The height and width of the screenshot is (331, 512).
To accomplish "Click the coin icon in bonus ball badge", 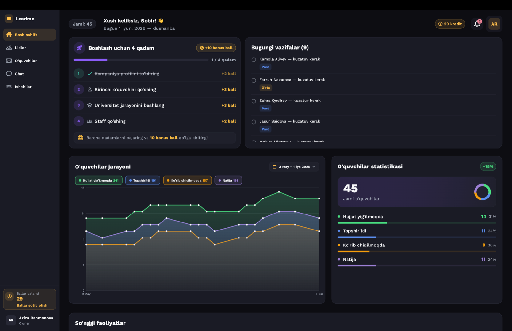I will point(202,48).
